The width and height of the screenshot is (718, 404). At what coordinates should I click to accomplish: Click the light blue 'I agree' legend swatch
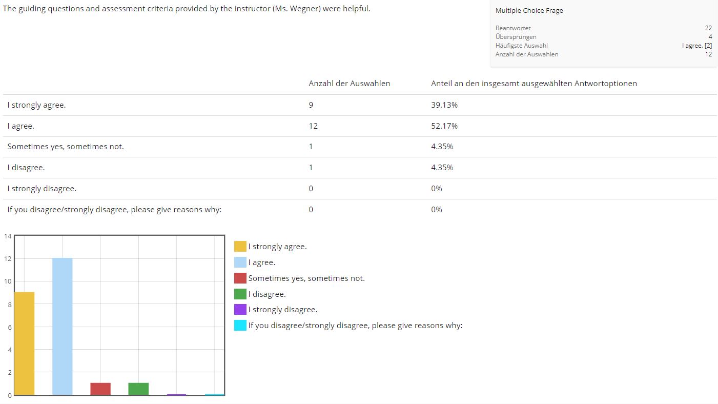[240, 262]
